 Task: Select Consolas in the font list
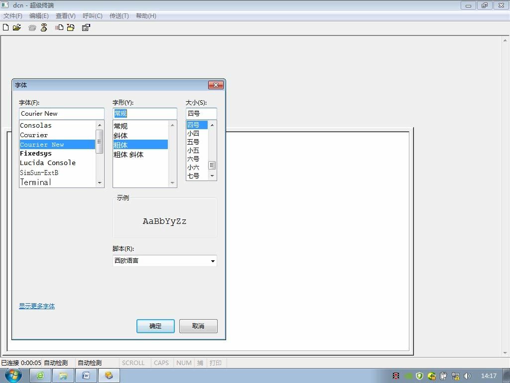click(x=57, y=125)
